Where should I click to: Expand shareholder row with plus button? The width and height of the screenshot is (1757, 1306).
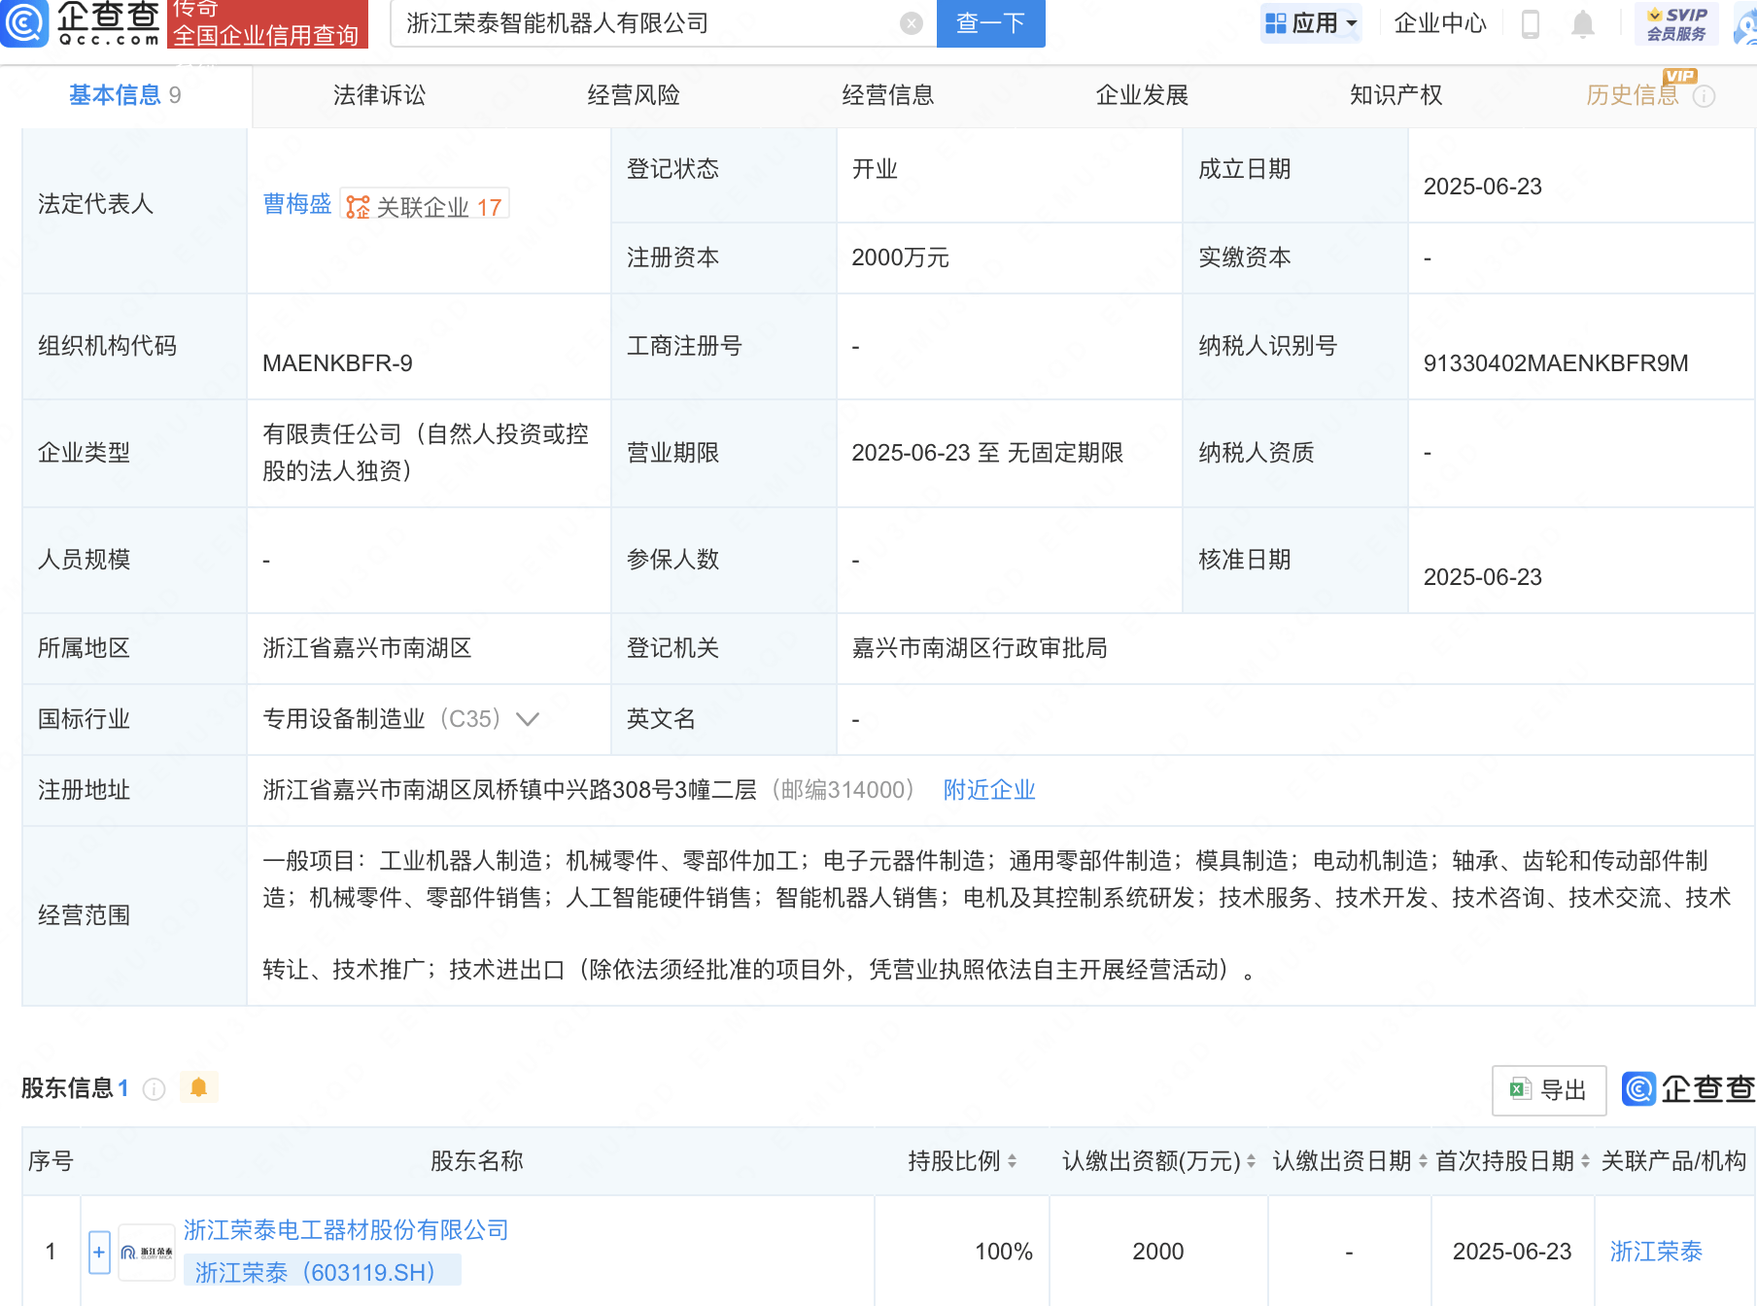coord(99,1252)
